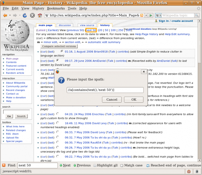202x175 pixels.
Task: Select radio for 06:30, 7 May 2006 revision
Action: pyautogui.click(x=57, y=142)
